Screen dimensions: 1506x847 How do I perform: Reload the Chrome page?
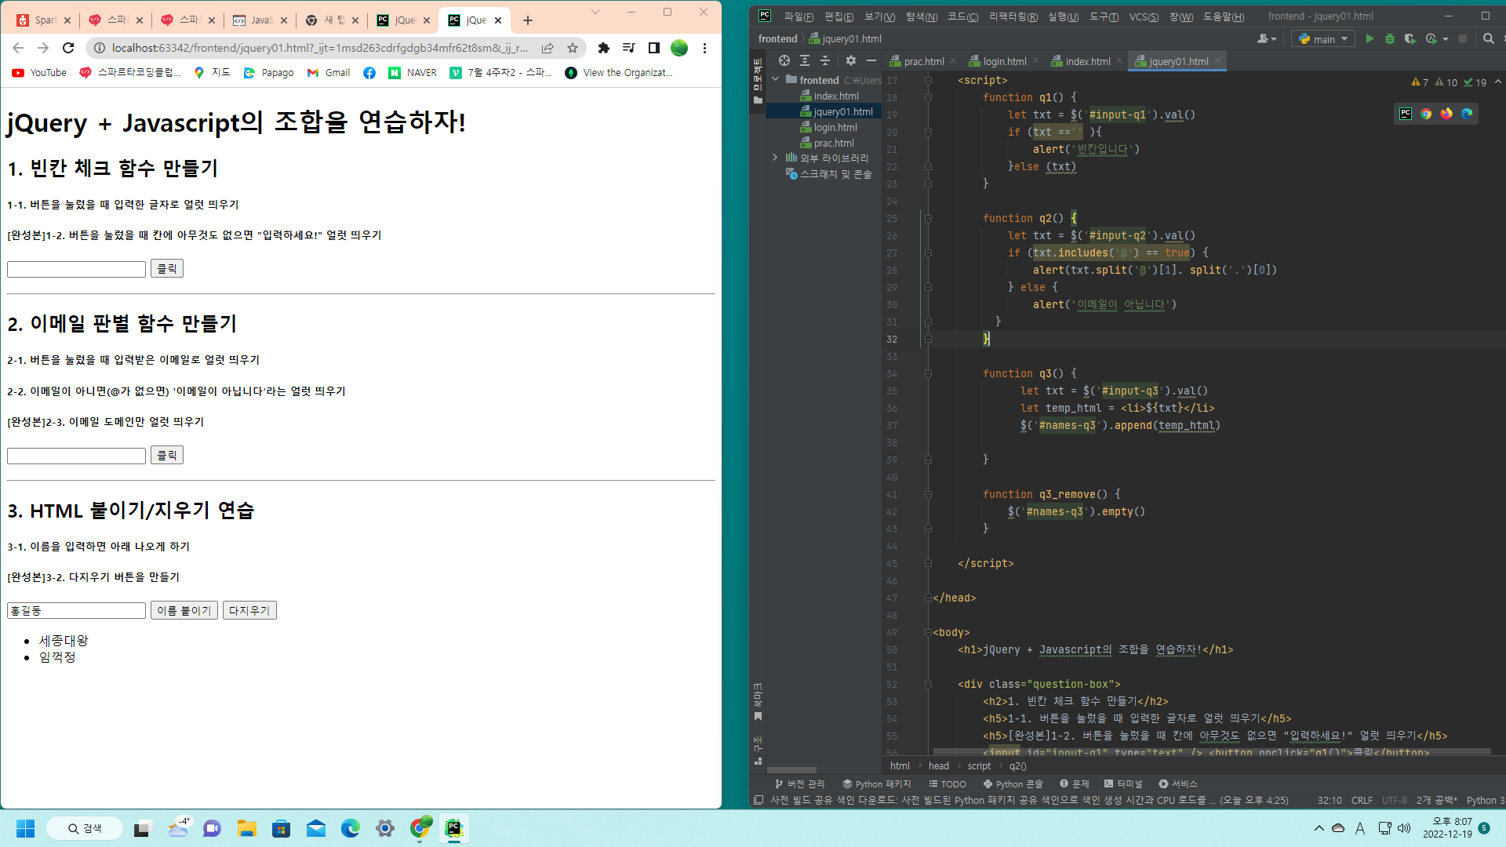click(68, 48)
